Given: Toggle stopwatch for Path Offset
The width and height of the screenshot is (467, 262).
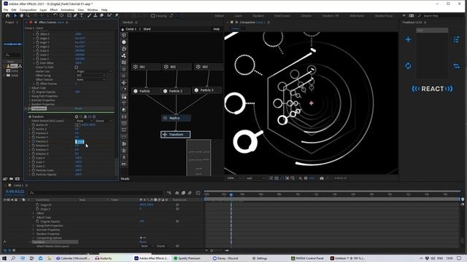Looking at the screenshot, I should pyautogui.click(x=37, y=63).
